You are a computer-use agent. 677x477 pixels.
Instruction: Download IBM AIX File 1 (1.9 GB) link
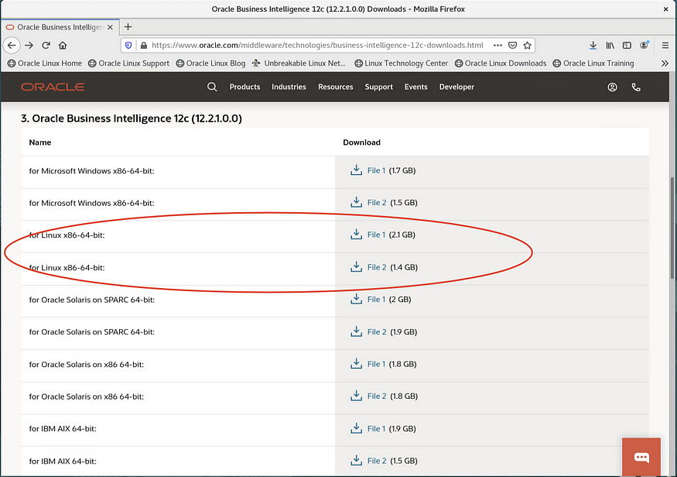click(376, 429)
